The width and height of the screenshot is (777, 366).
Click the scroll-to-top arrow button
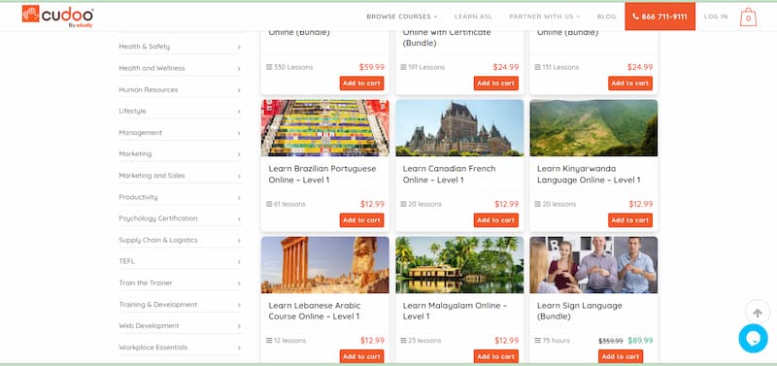[x=758, y=313]
